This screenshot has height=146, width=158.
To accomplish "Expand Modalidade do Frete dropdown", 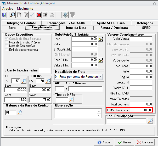I will pyautogui.click(x=100, y=77).
